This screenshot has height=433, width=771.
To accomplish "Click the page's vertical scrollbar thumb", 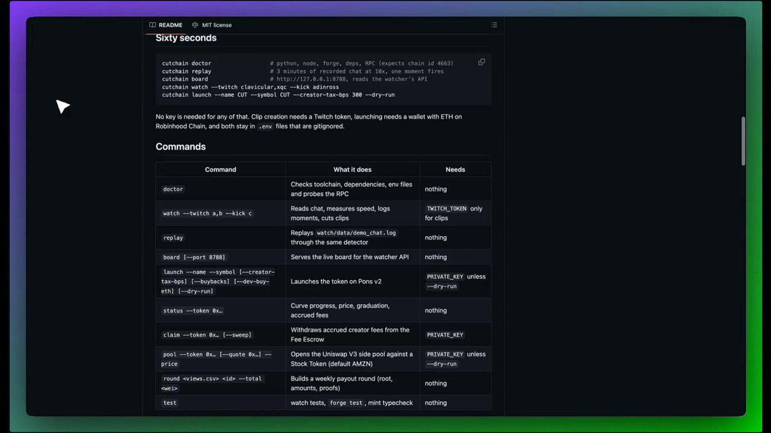I will click(x=744, y=140).
